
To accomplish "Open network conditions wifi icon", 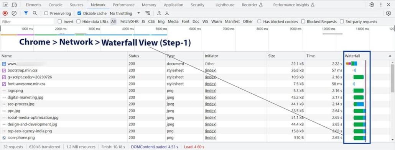I will point(148,13).
